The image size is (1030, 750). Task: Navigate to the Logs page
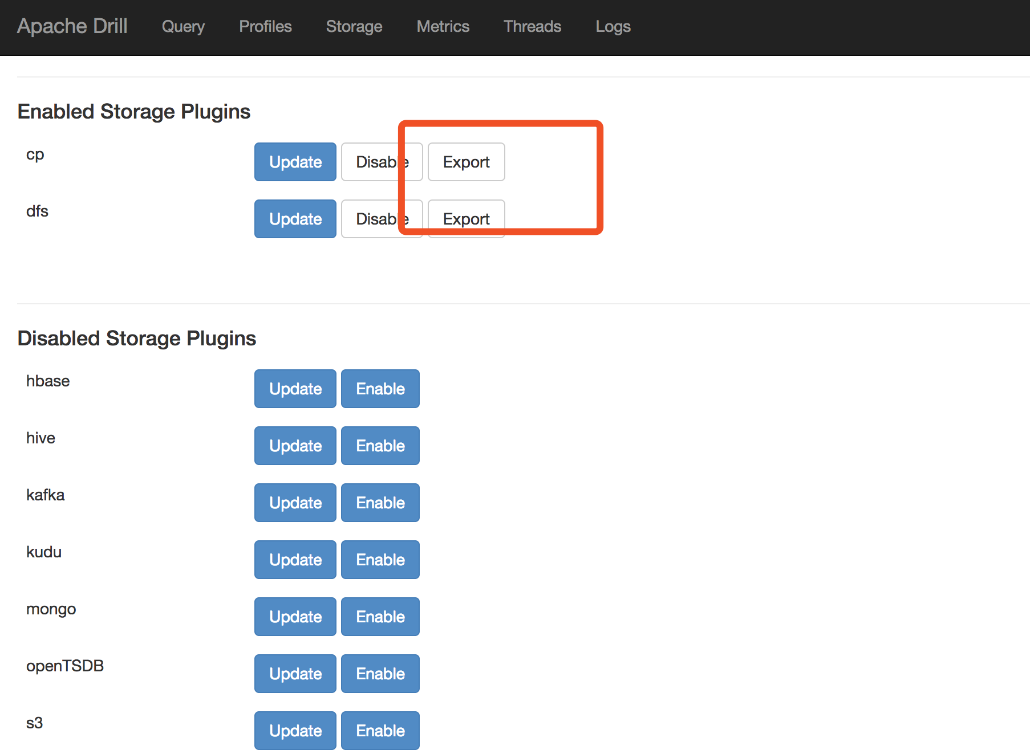613,26
